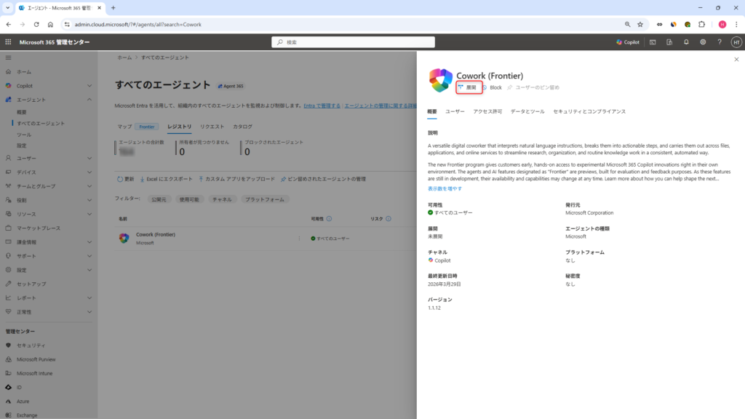Open the 公開元 filter dropdown
The image size is (745, 419).
point(158,199)
